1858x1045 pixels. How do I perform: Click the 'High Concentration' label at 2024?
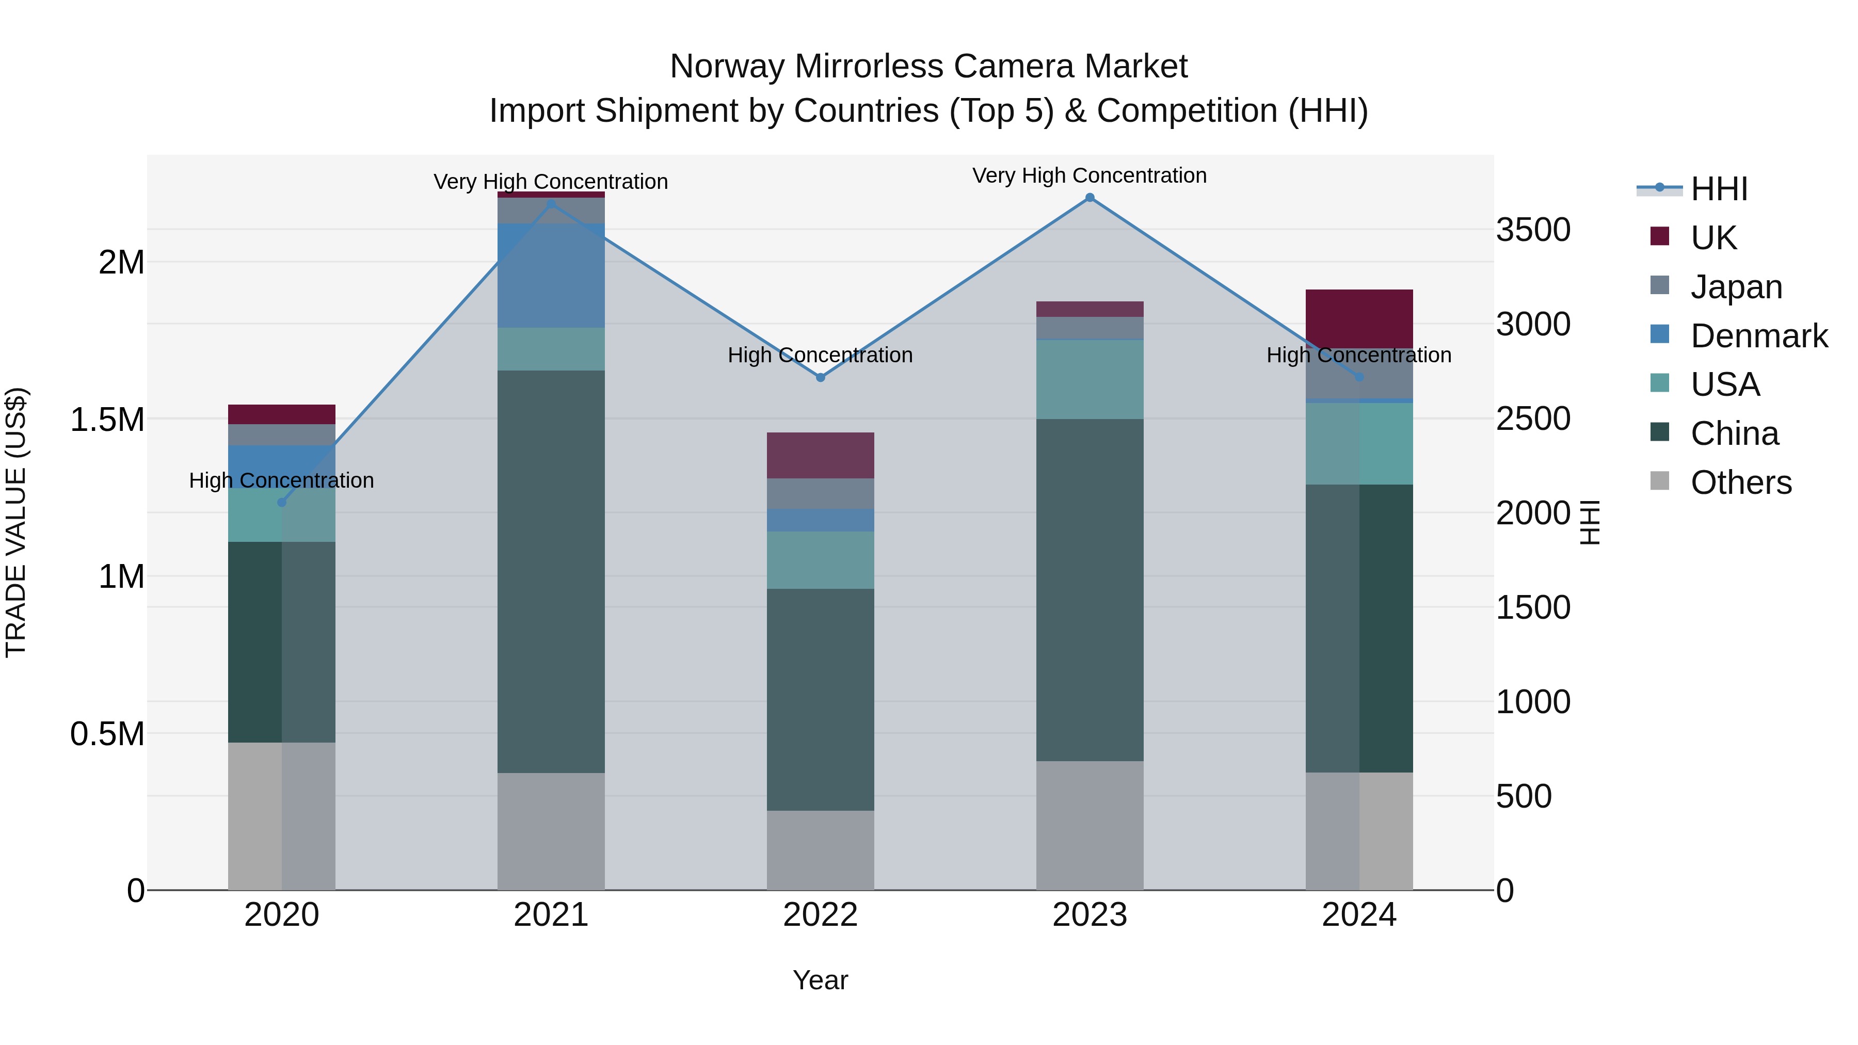coord(1359,355)
